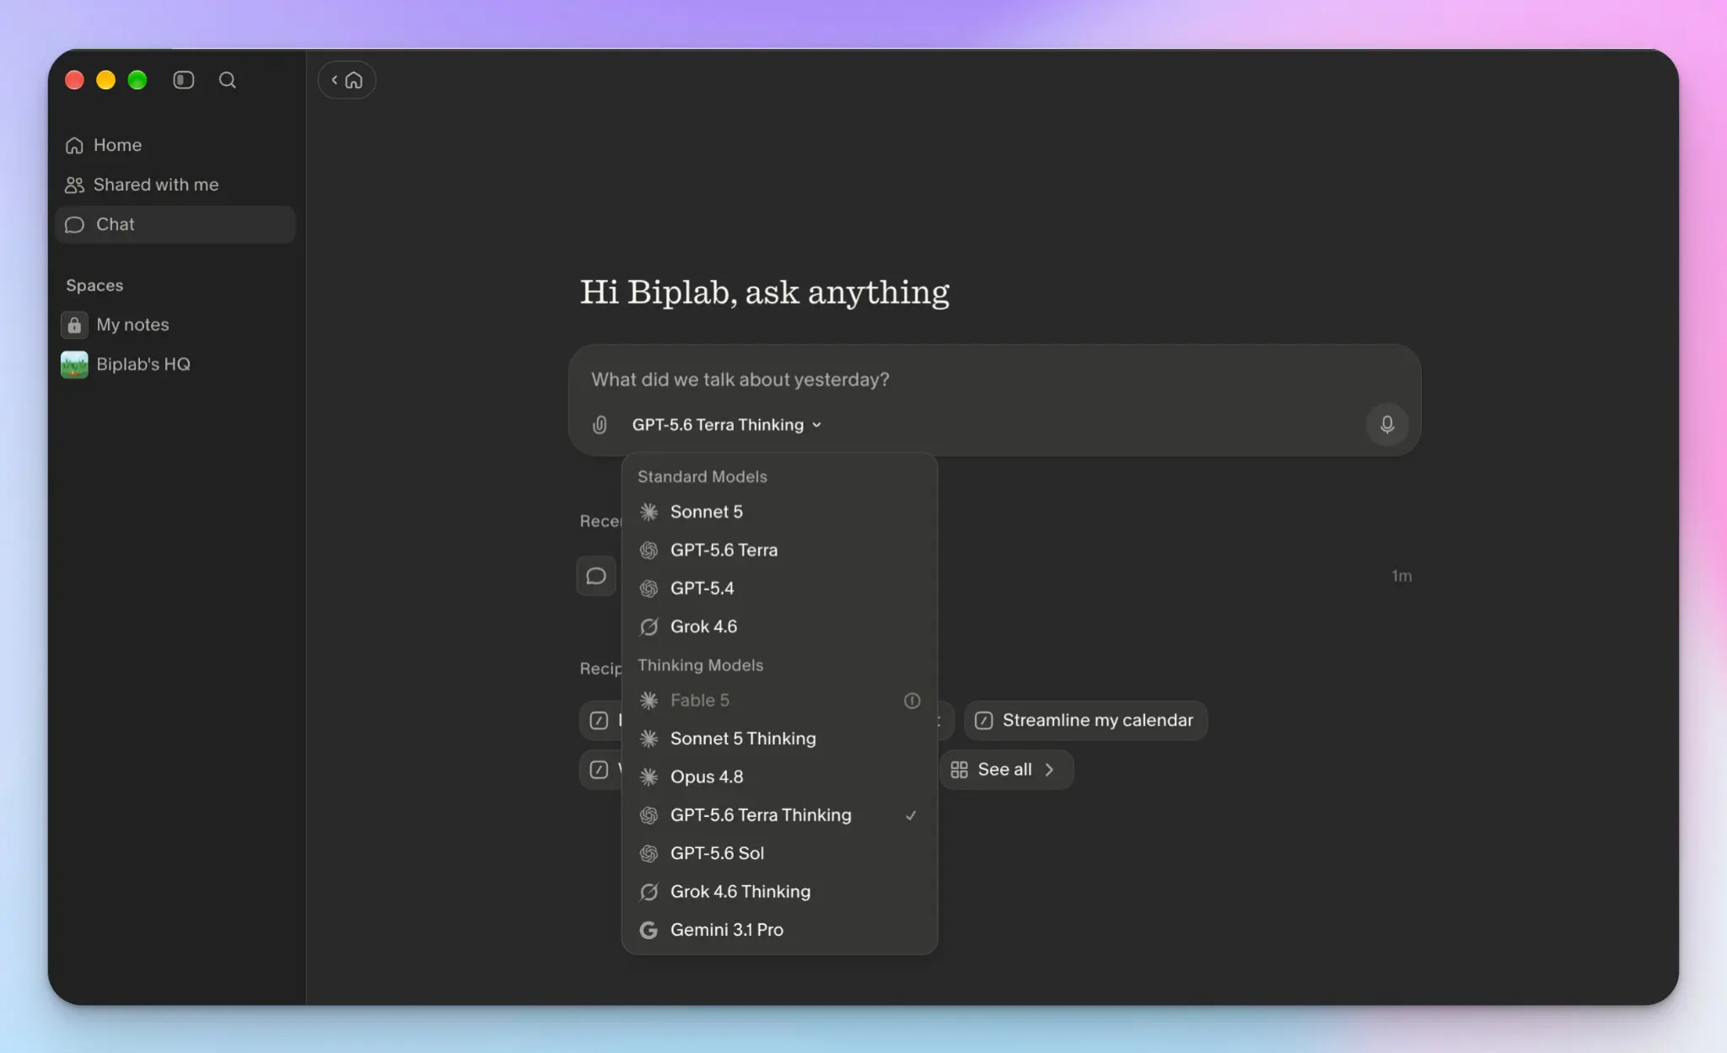Click See all recipes
Viewport: 1727px width, 1053px height.
pyautogui.click(x=1006, y=770)
